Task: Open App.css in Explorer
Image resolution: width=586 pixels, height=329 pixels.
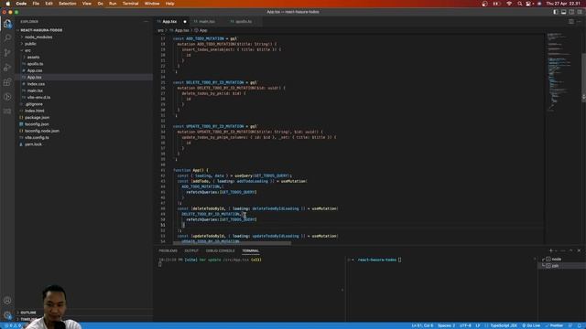Action: 35,70
